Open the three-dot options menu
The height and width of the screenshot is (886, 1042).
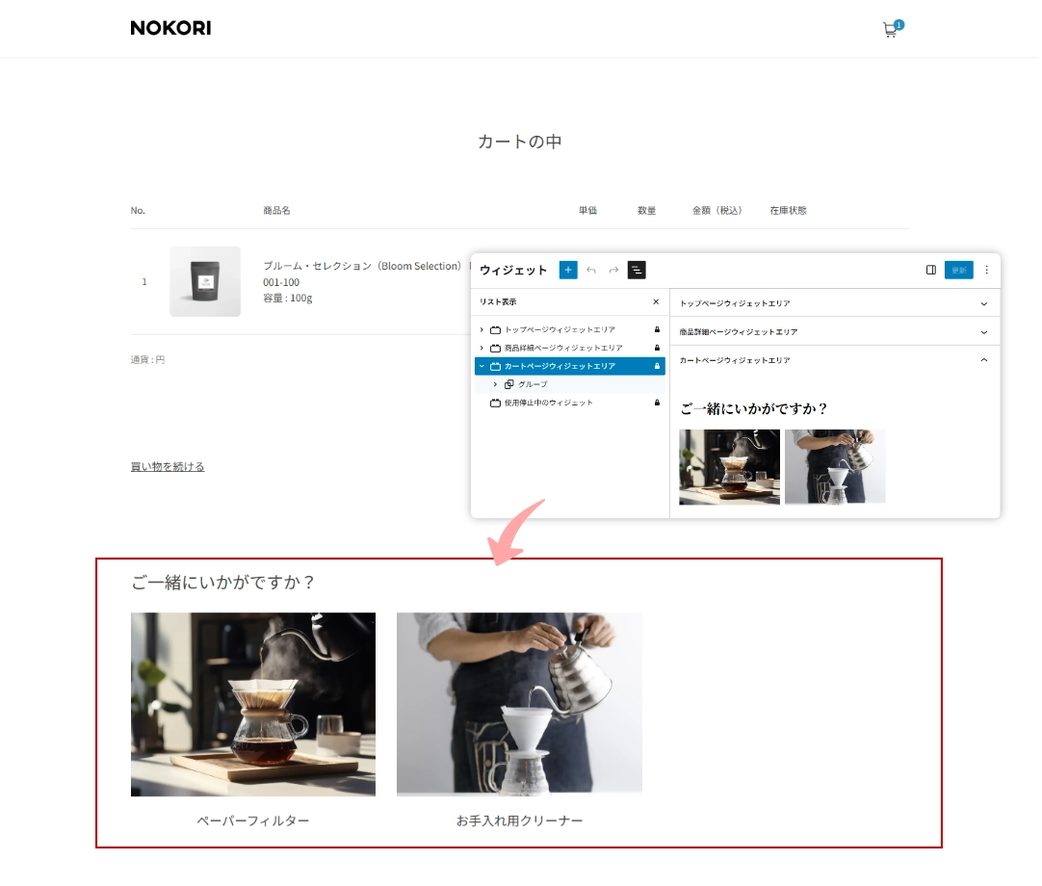[986, 270]
